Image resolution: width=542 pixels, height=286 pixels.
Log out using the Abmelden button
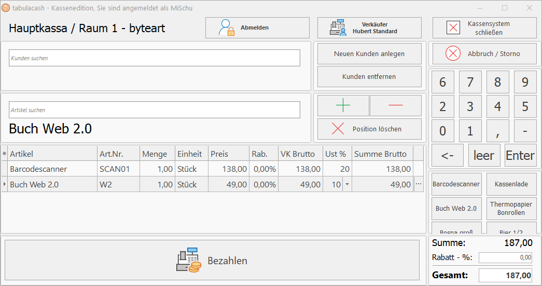click(257, 28)
